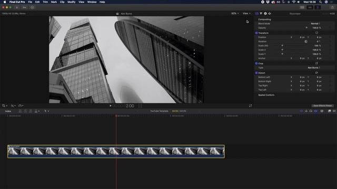Open the Trim menu

(x=45, y=2)
